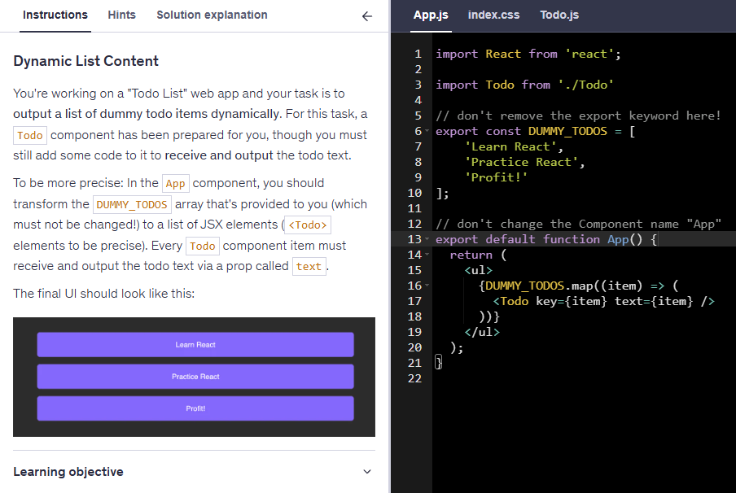This screenshot has height=493, width=736.
Task: Click the Practice React item in preview image
Action: [x=195, y=377]
